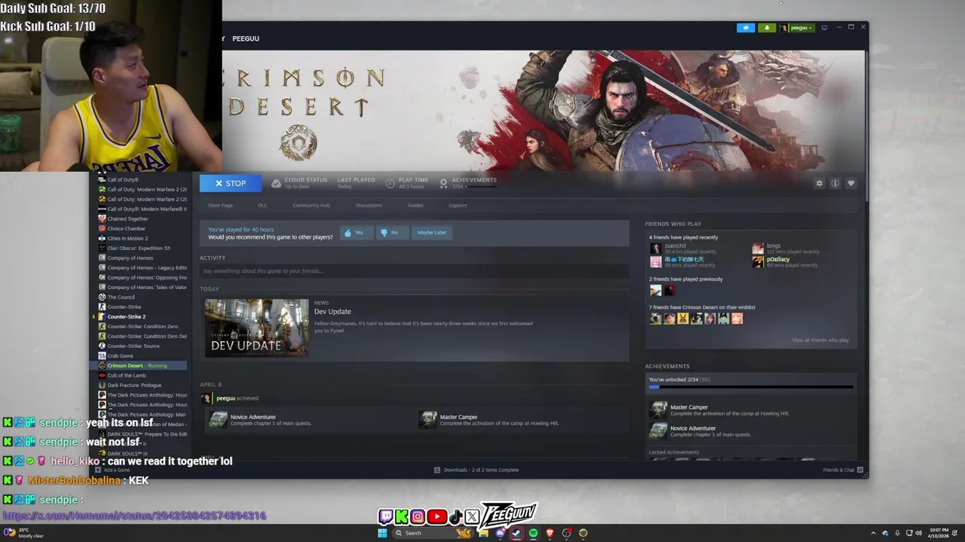The width and height of the screenshot is (965, 542).
Task: Open the Achievements cog icon in header
Action: tap(443, 183)
